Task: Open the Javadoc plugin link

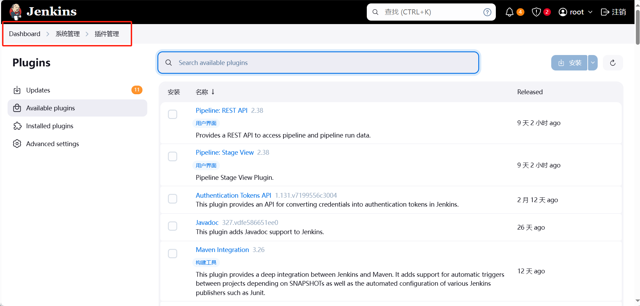Action: (x=207, y=222)
